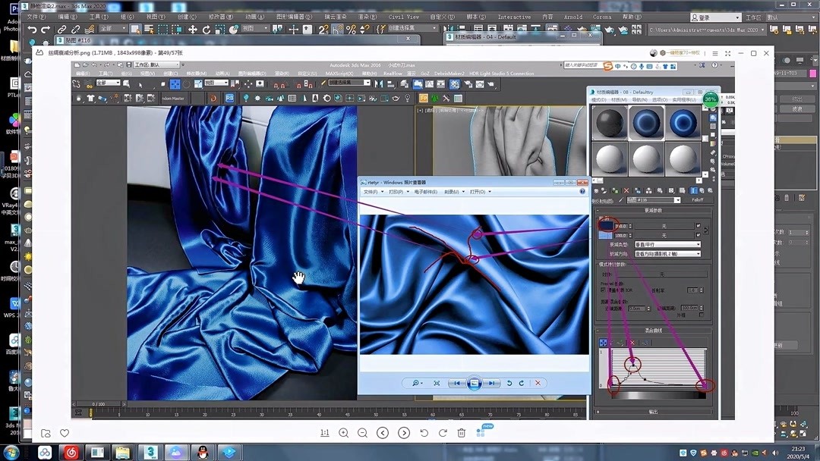Screen dimensions: 820x461
Task: Zoom in using the magnifier in the viewer's bottom bar
Action: (414, 381)
